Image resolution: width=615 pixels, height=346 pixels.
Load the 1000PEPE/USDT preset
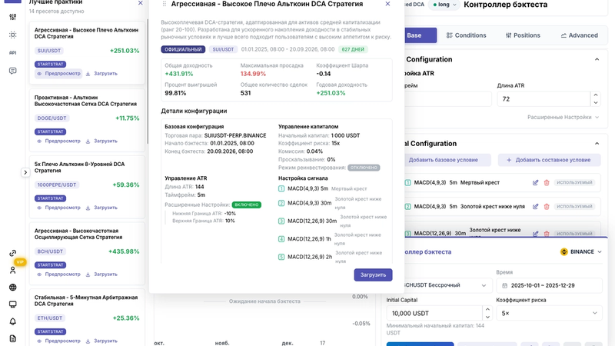101,208
